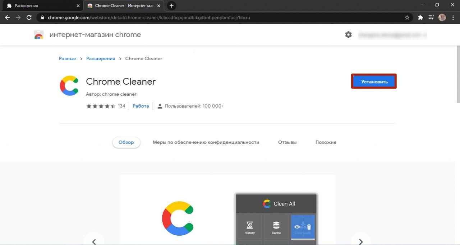The width and height of the screenshot is (460, 245).
Task: Open the media control playlist icon
Action: point(431,17)
